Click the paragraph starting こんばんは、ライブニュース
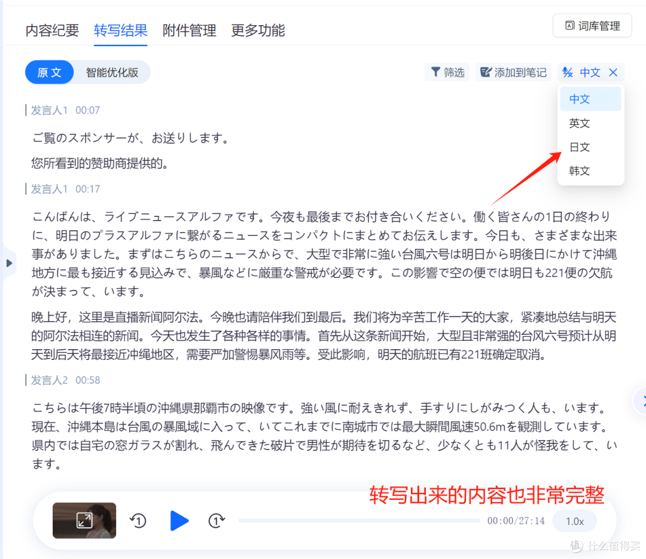The width and height of the screenshot is (646, 559). [x=324, y=253]
